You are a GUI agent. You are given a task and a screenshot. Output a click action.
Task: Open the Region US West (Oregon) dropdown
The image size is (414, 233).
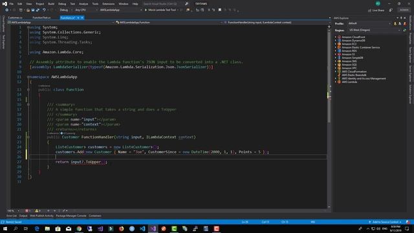(x=374, y=30)
